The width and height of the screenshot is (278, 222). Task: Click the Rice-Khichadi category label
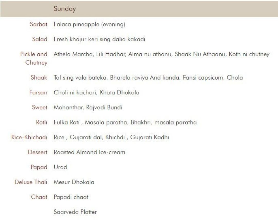tap(29, 137)
